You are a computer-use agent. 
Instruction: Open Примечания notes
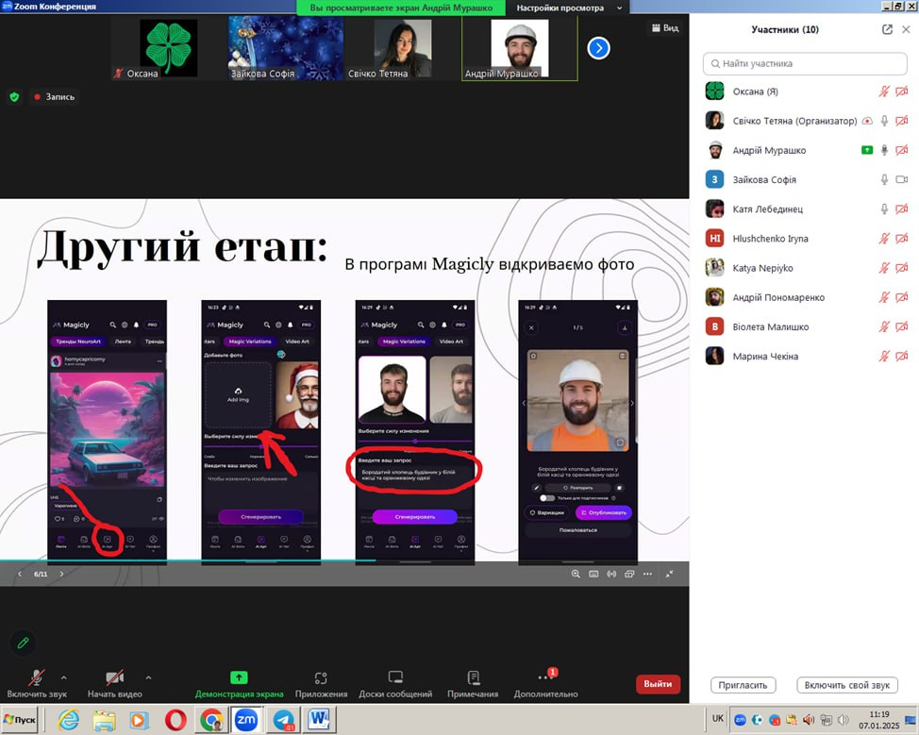pos(473,683)
